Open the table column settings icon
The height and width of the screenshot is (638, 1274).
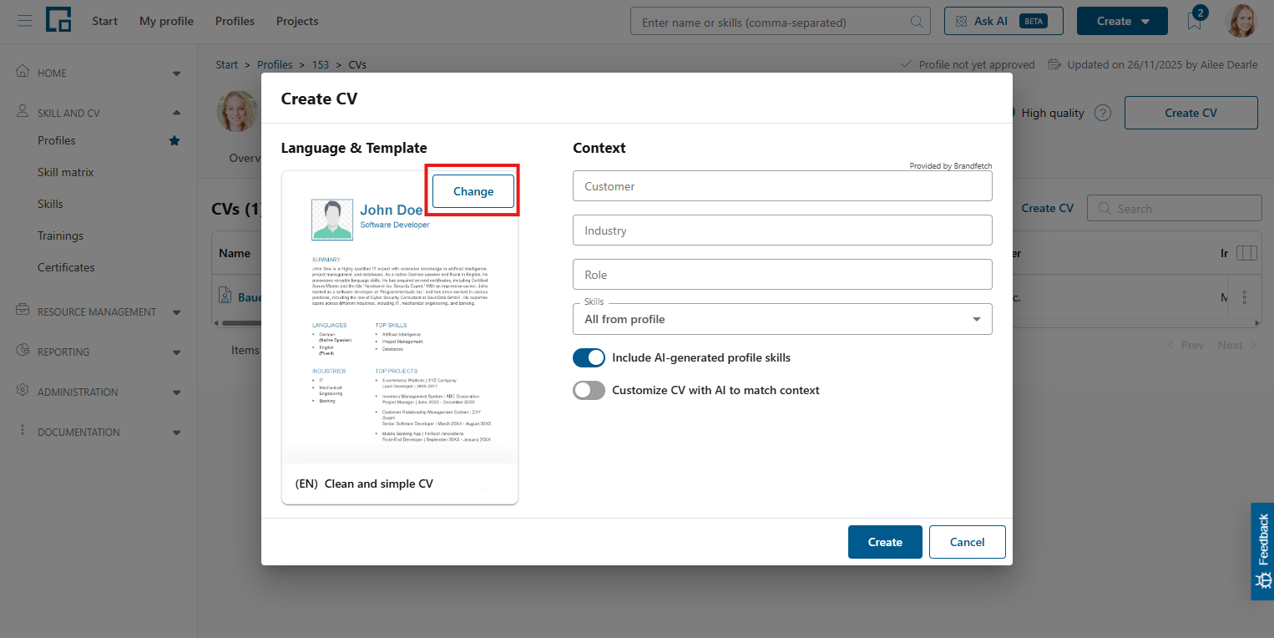point(1246,253)
